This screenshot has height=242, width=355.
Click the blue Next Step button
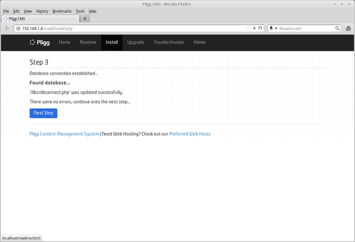pyautogui.click(x=43, y=113)
